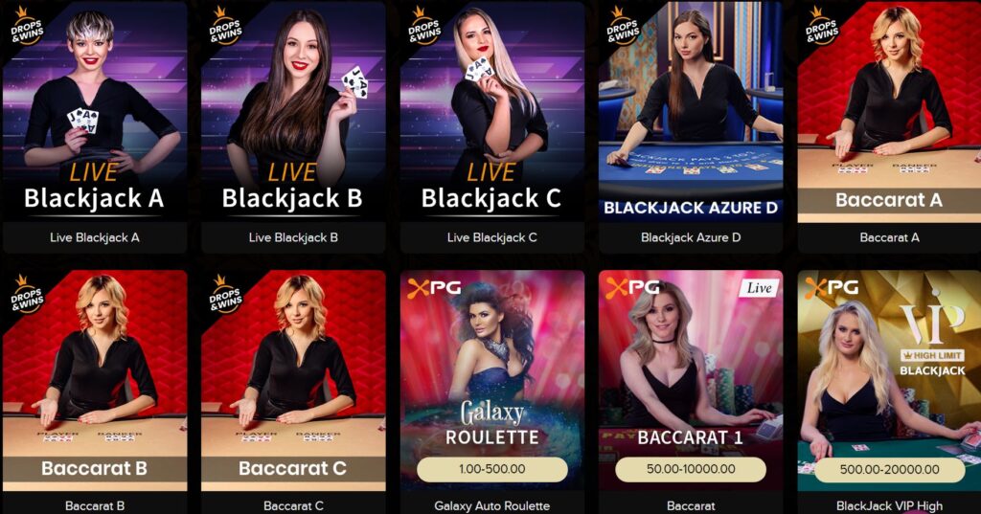
Task: Click XPG logo on Galaxy Roulette tile
Action: [x=434, y=288]
